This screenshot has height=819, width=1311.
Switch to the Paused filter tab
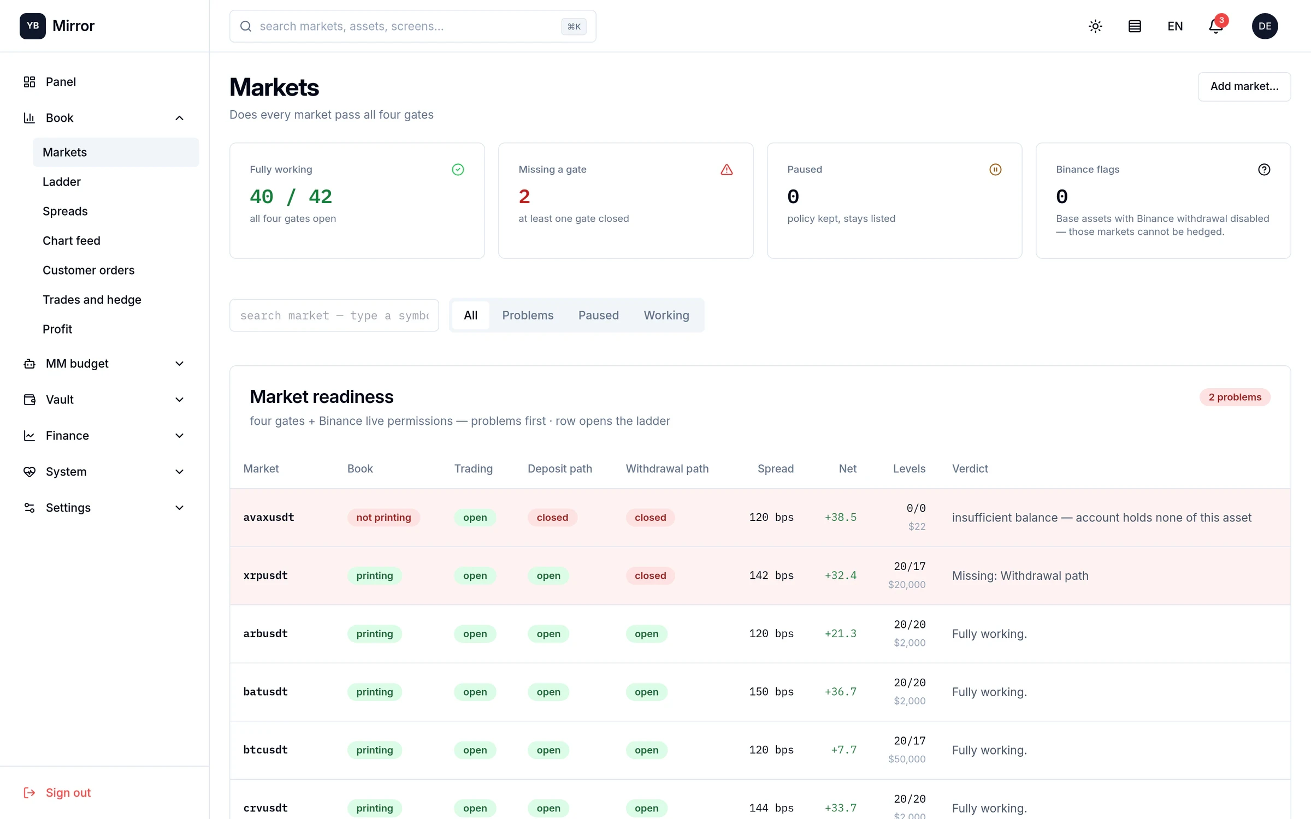(598, 316)
